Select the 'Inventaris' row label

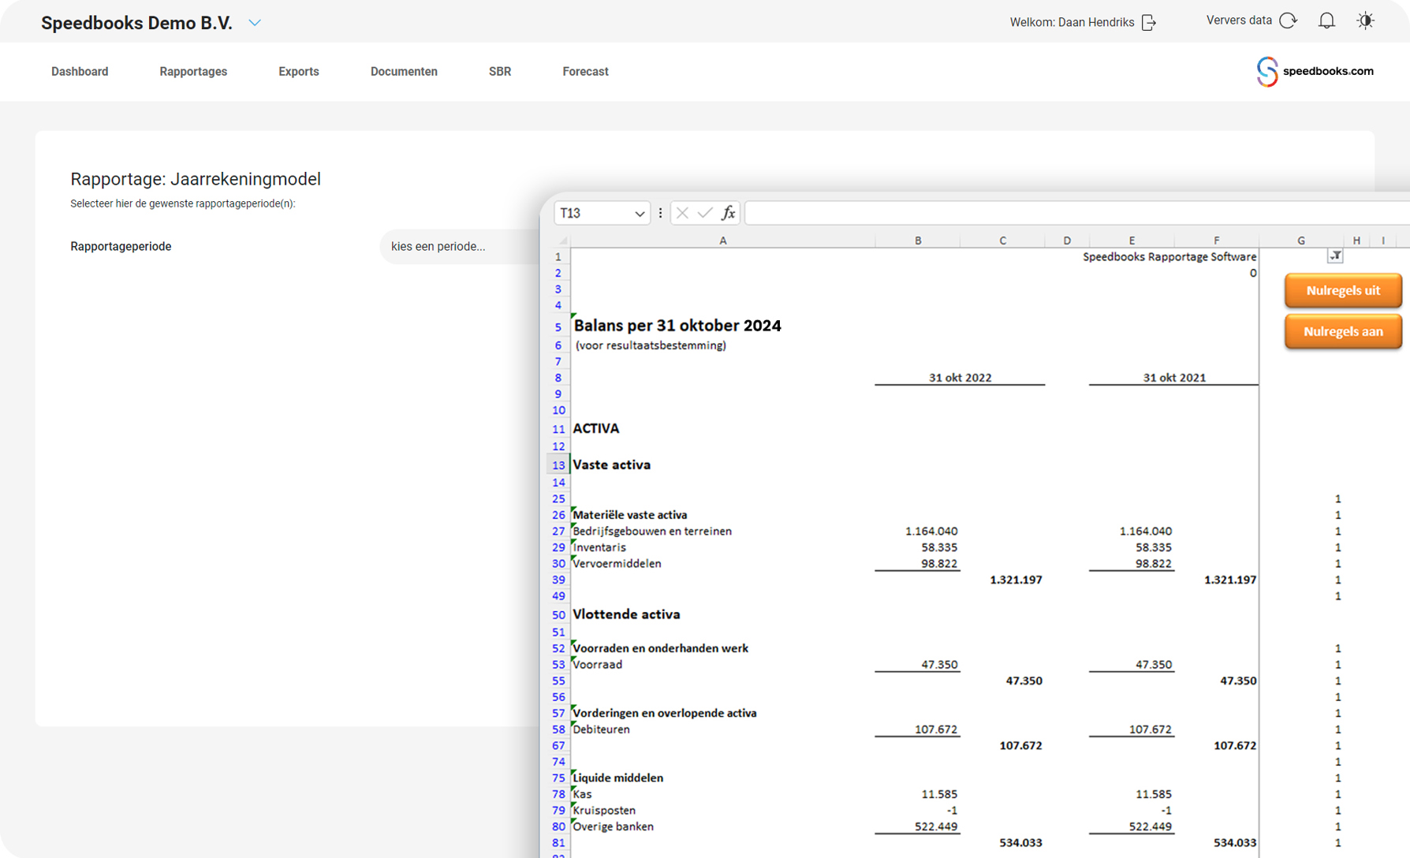pyautogui.click(x=599, y=547)
